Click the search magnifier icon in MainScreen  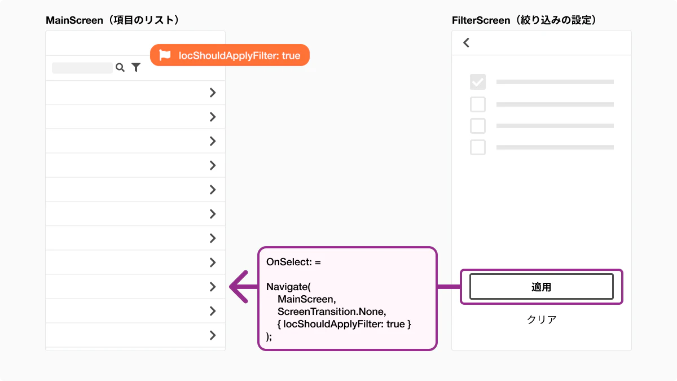click(x=120, y=68)
